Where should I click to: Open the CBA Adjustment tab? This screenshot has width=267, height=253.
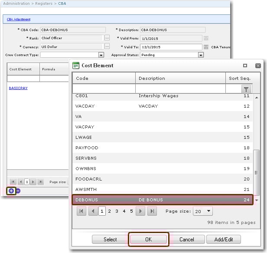tap(19, 20)
